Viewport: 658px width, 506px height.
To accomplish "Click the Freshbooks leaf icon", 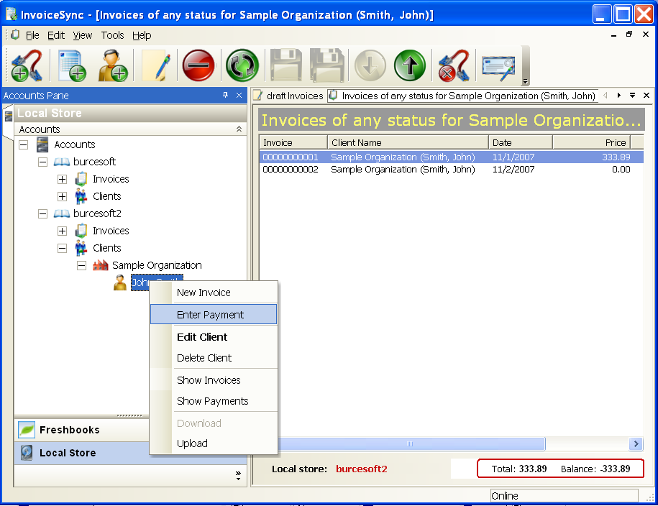I will pyautogui.click(x=27, y=430).
